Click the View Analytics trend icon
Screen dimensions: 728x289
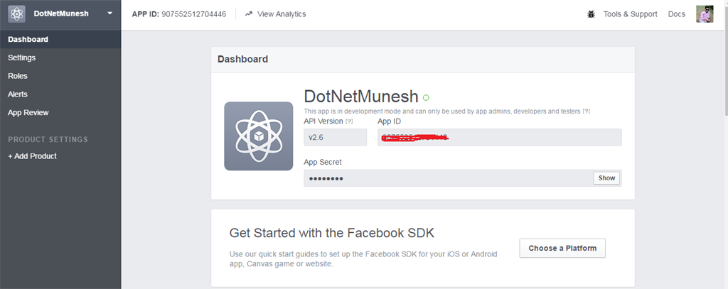pos(248,13)
